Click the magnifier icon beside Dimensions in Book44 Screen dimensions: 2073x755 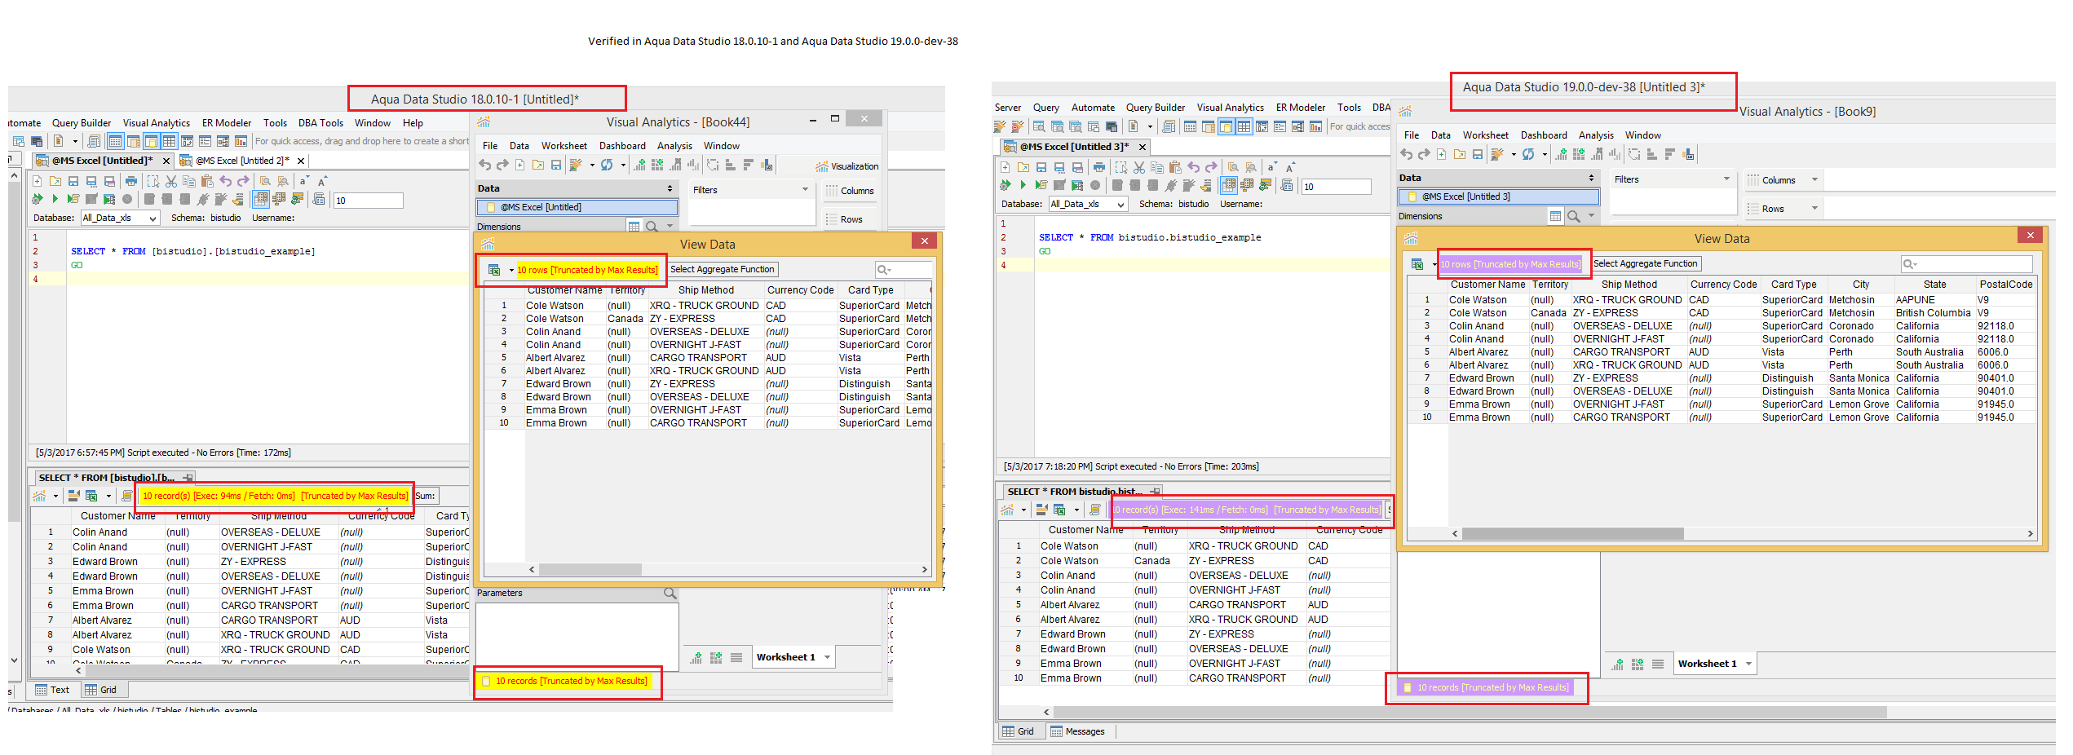(x=652, y=227)
